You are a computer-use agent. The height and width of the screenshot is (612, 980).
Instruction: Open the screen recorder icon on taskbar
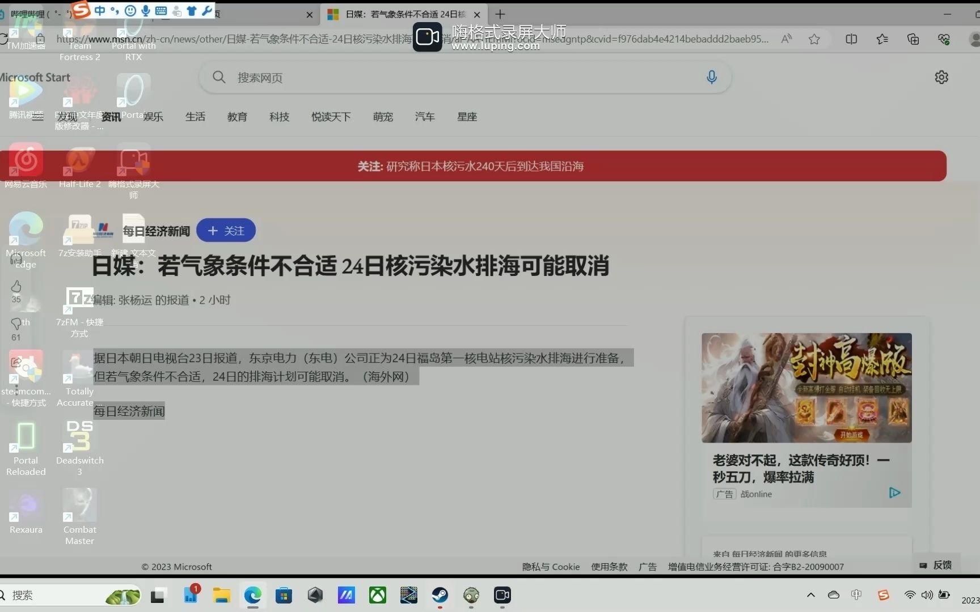click(x=502, y=595)
